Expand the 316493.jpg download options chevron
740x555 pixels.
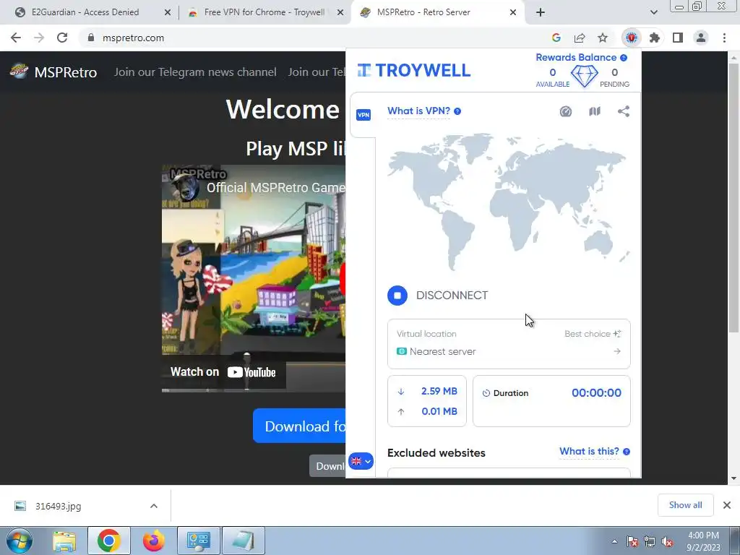click(154, 506)
